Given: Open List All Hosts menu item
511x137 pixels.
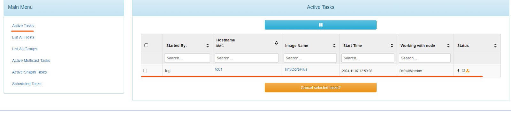Looking at the screenshot, I should (x=23, y=37).
